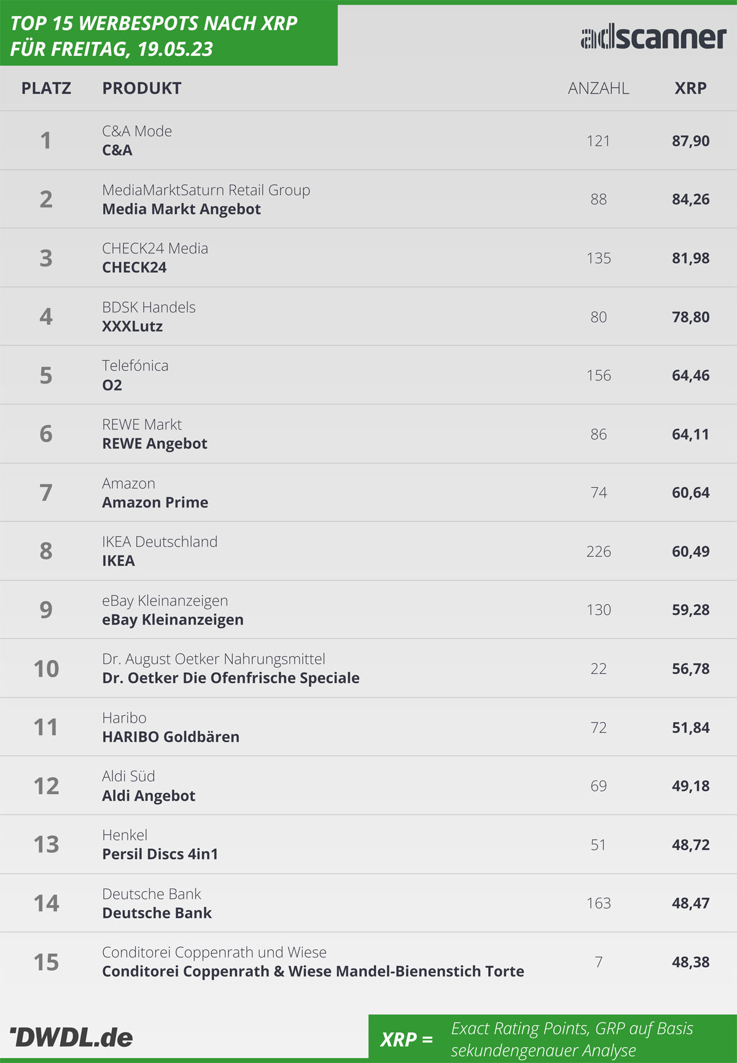The width and height of the screenshot is (737, 1063).
Task: Select Amazon Prime product entry
Action: click(155, 503)
